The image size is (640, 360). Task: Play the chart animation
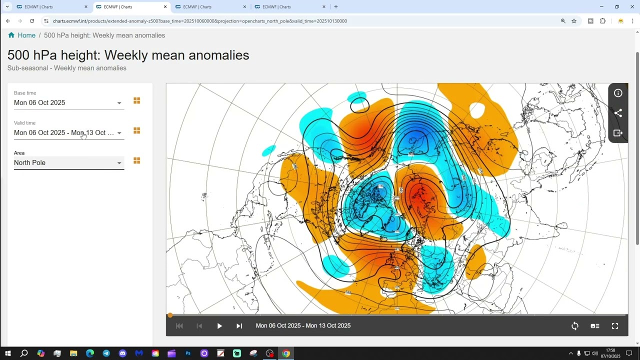click(219, 326)
